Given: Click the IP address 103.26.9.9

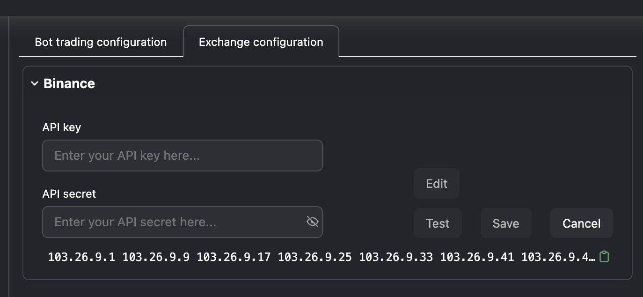Looking at the screenshot, I should point(156,257).
